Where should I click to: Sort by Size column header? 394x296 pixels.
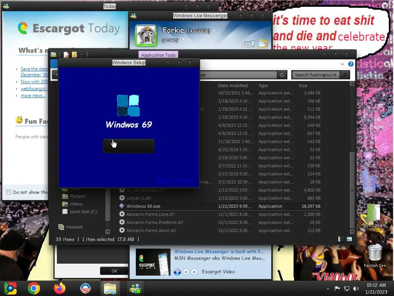click(x=303, y=86)
